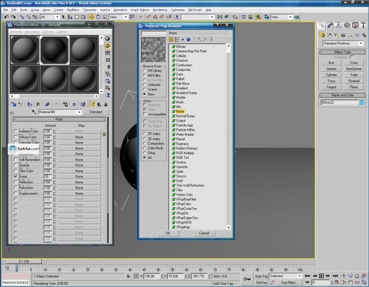Open the MAXScript menu
Screen dimensions: 369x287
(195, 10)
